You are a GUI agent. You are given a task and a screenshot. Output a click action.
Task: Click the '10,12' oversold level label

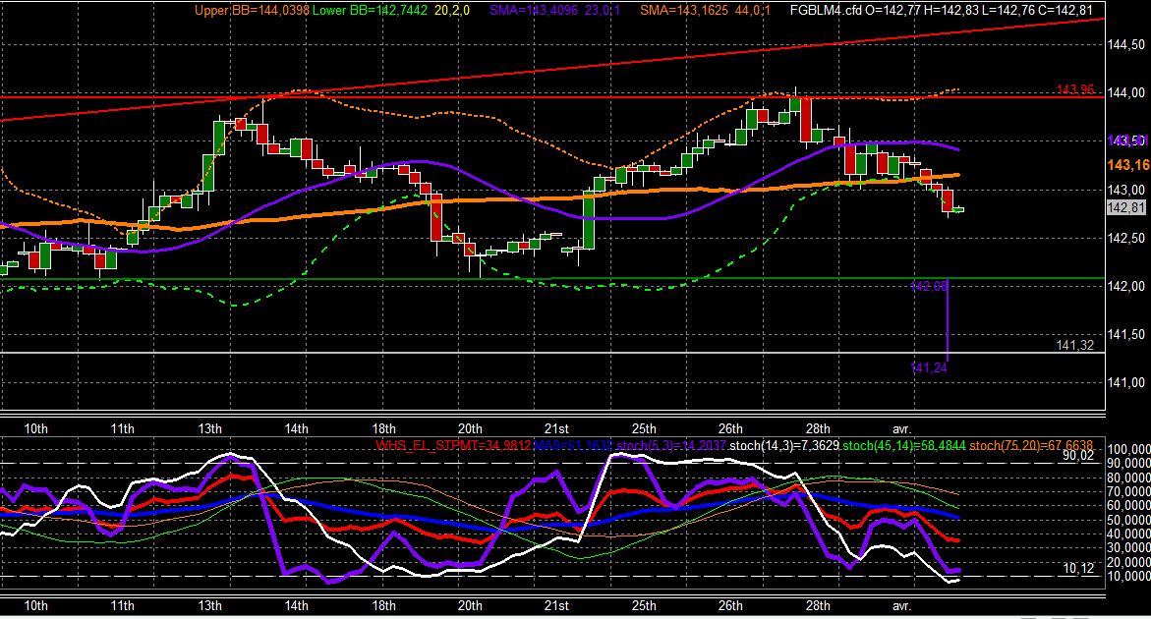point(1078,568)
